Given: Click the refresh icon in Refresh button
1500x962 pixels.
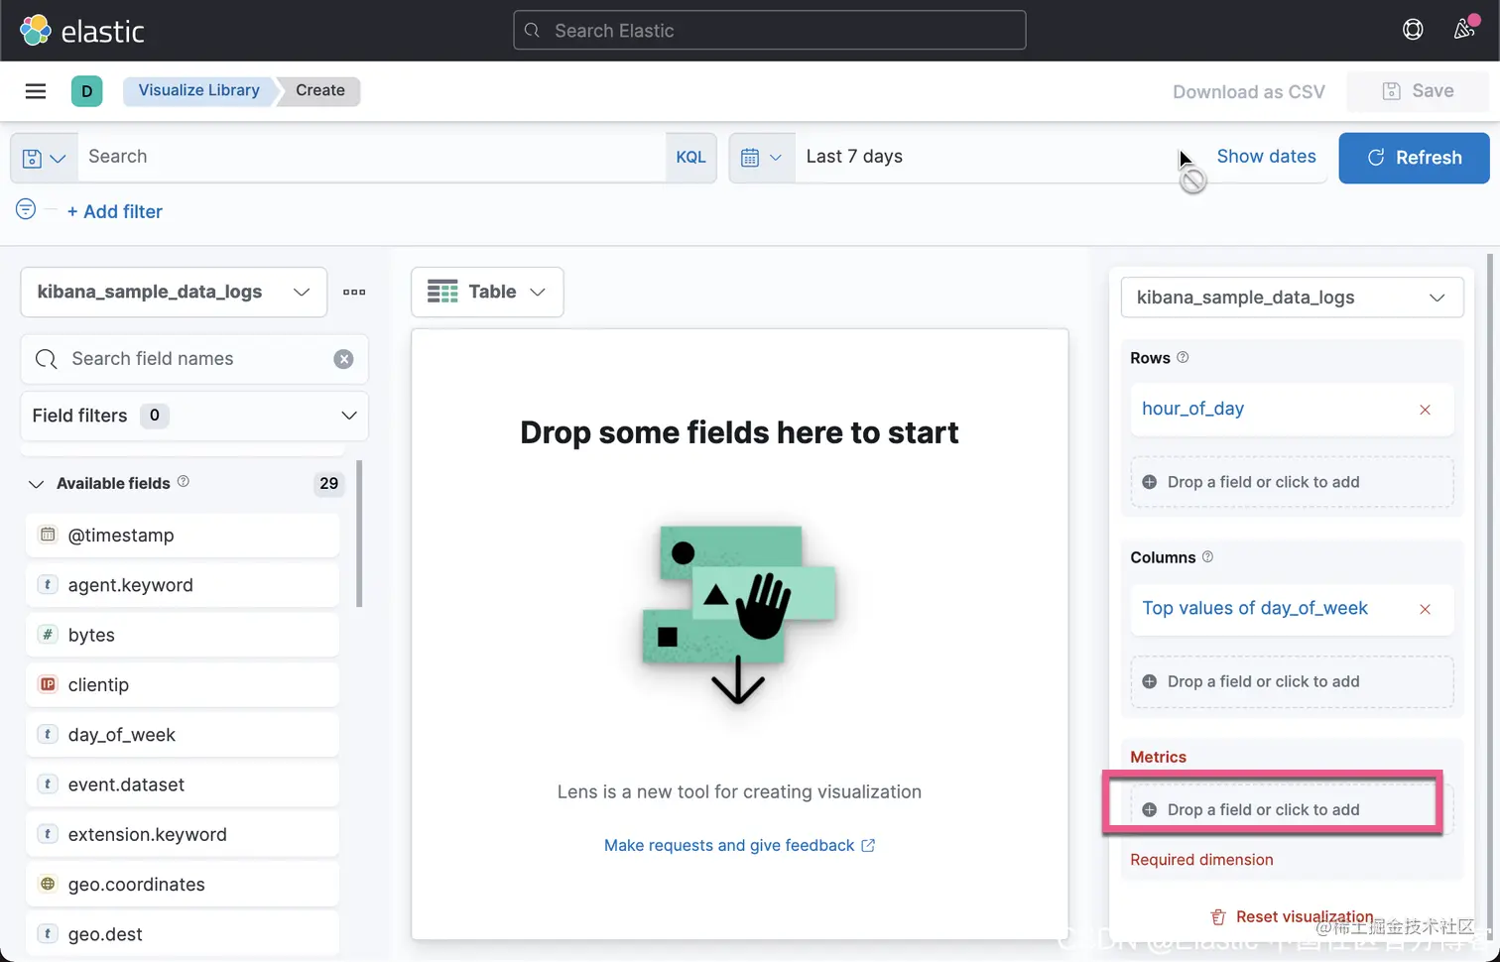Looking at the screenshot, I should coord(1376,158).
